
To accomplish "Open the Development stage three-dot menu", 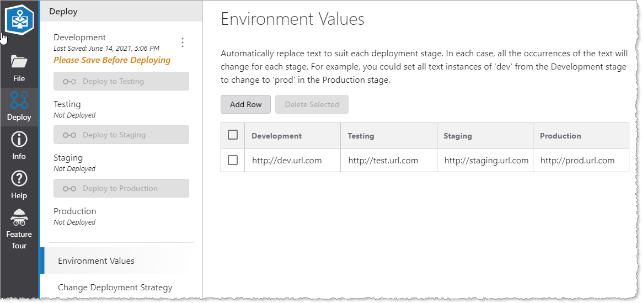I will [x=183, y=42].
